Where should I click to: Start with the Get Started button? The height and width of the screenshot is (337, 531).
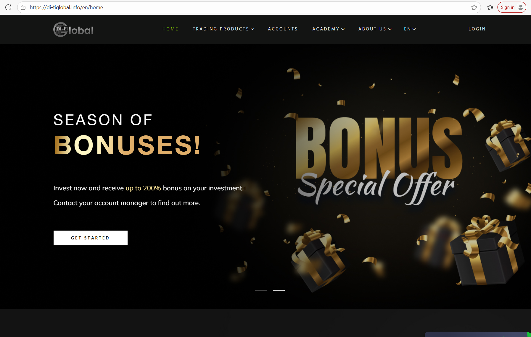click(x=91, y=238)
